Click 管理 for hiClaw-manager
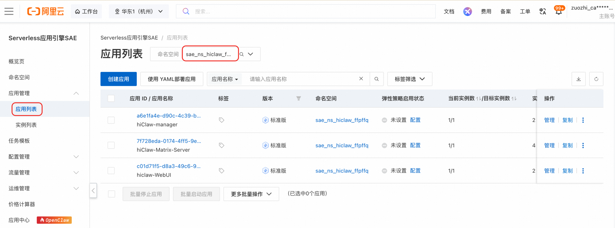The width and height of the screenshot is (615, 228). [549, 120]
